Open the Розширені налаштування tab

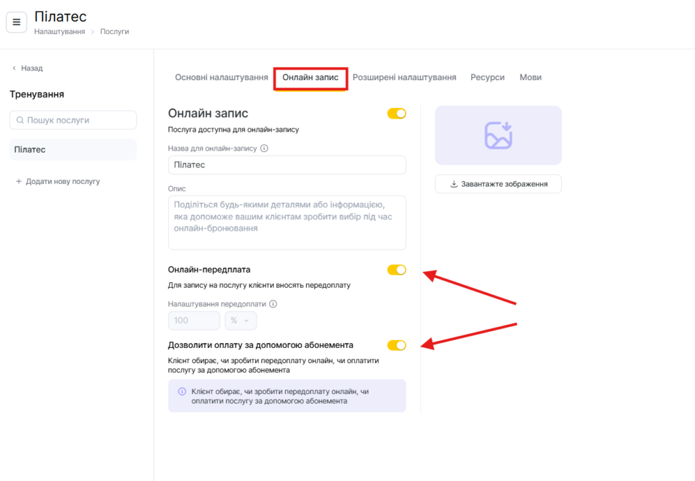click(404, 77)
